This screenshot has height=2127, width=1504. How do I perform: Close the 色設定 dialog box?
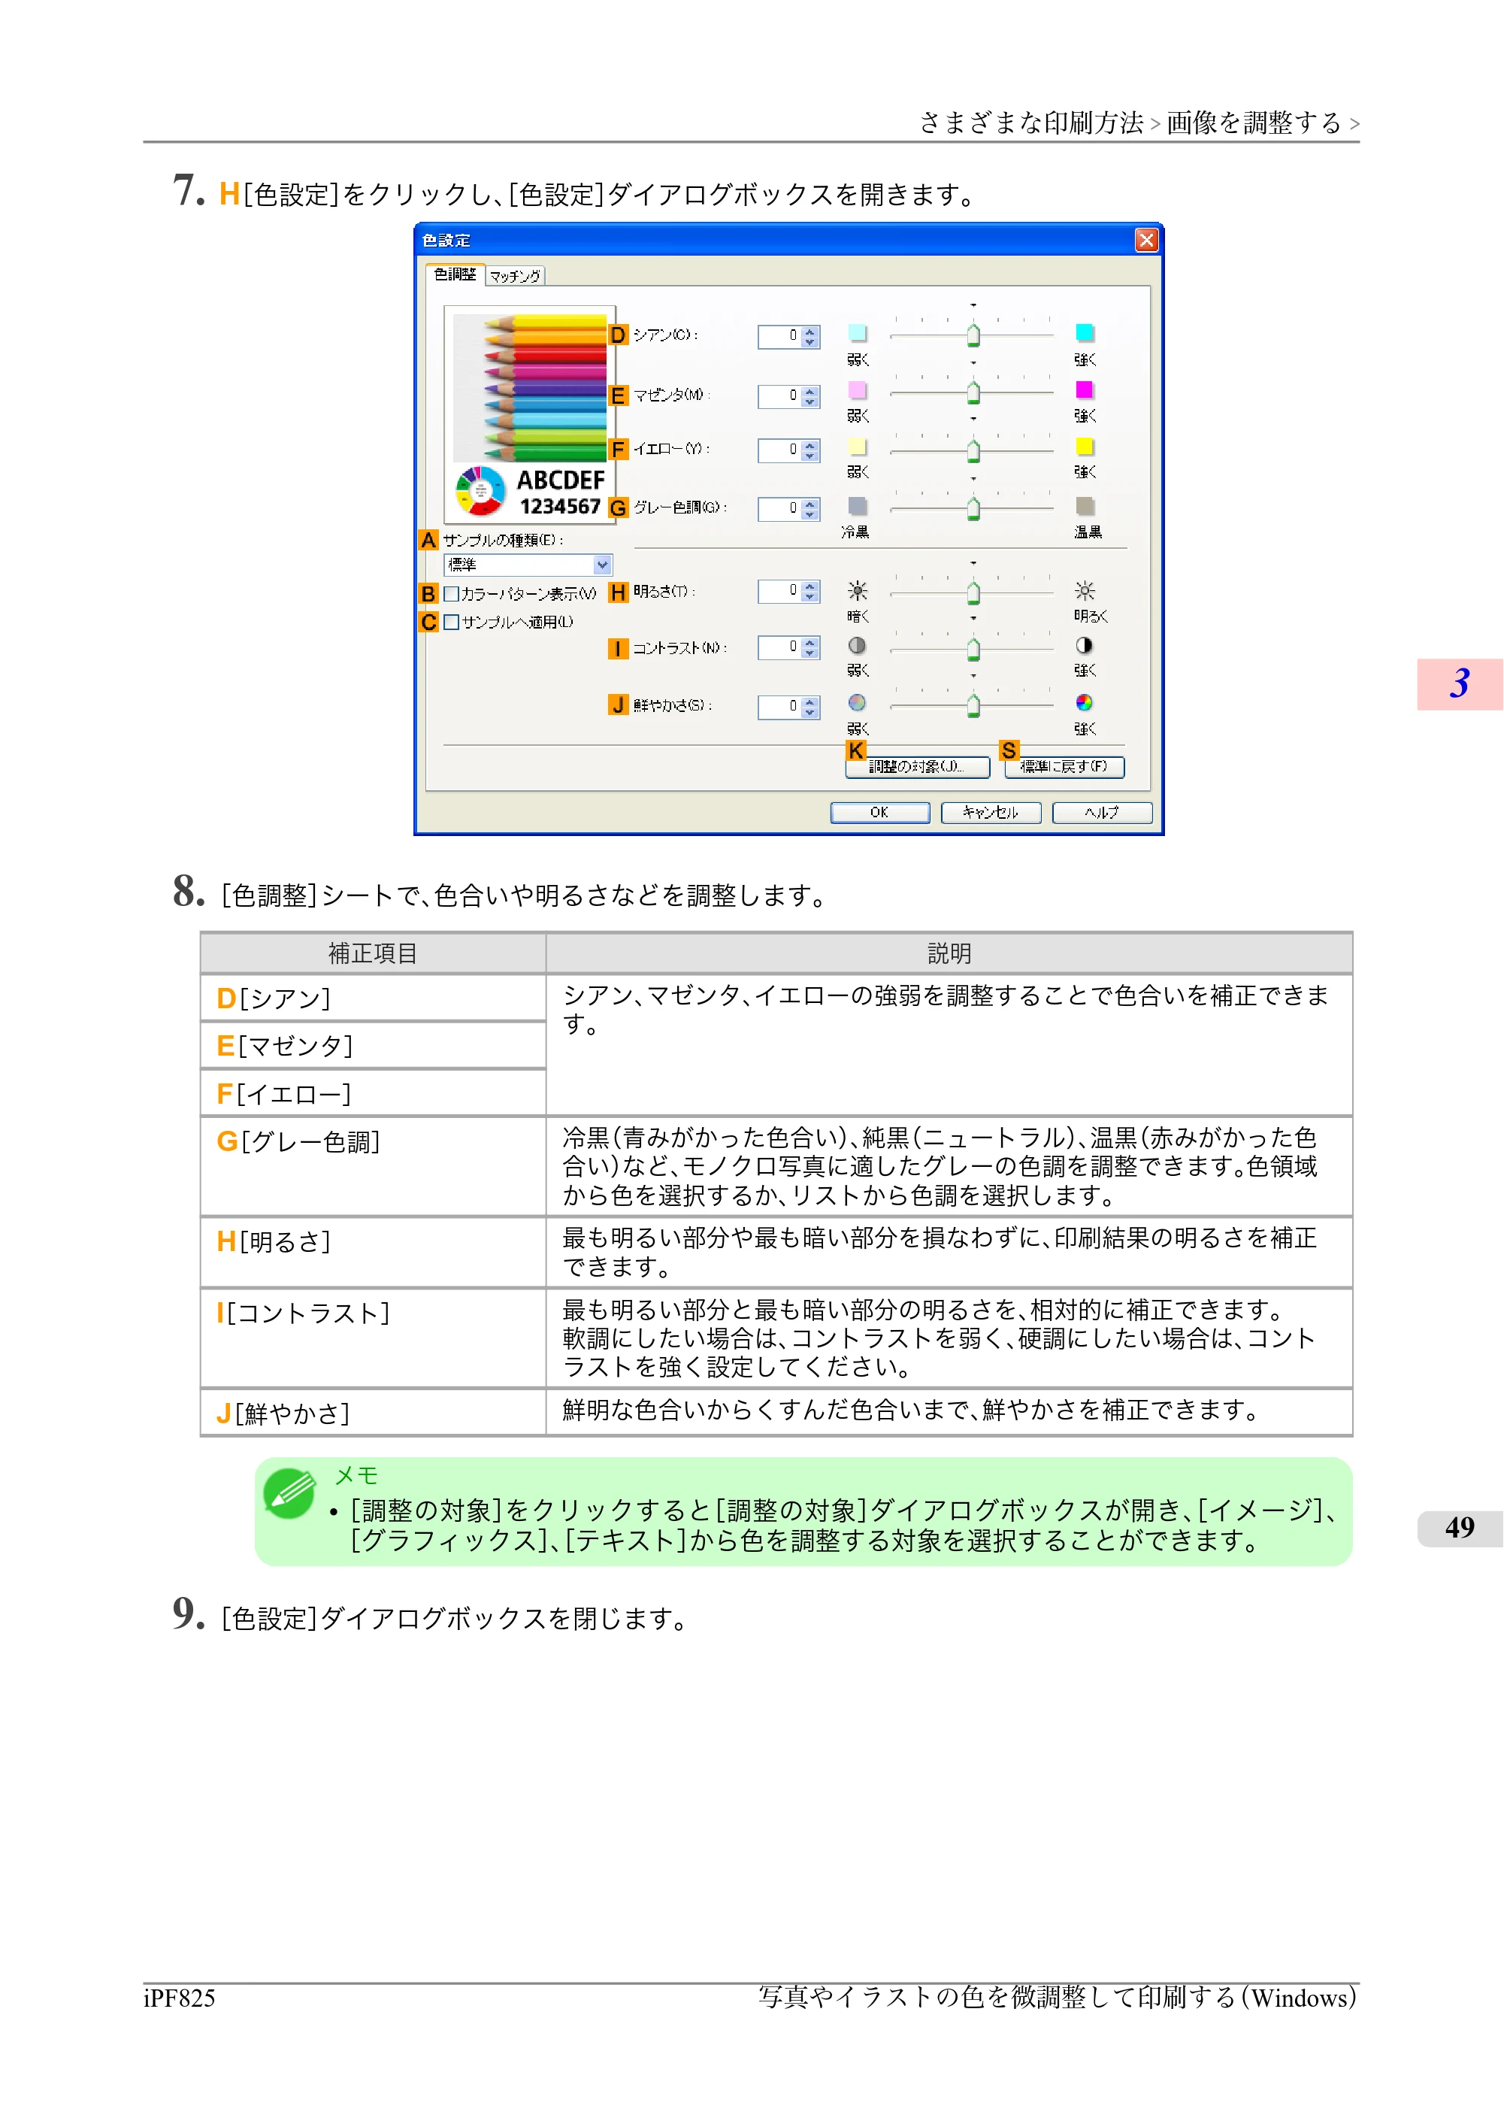1146,240
